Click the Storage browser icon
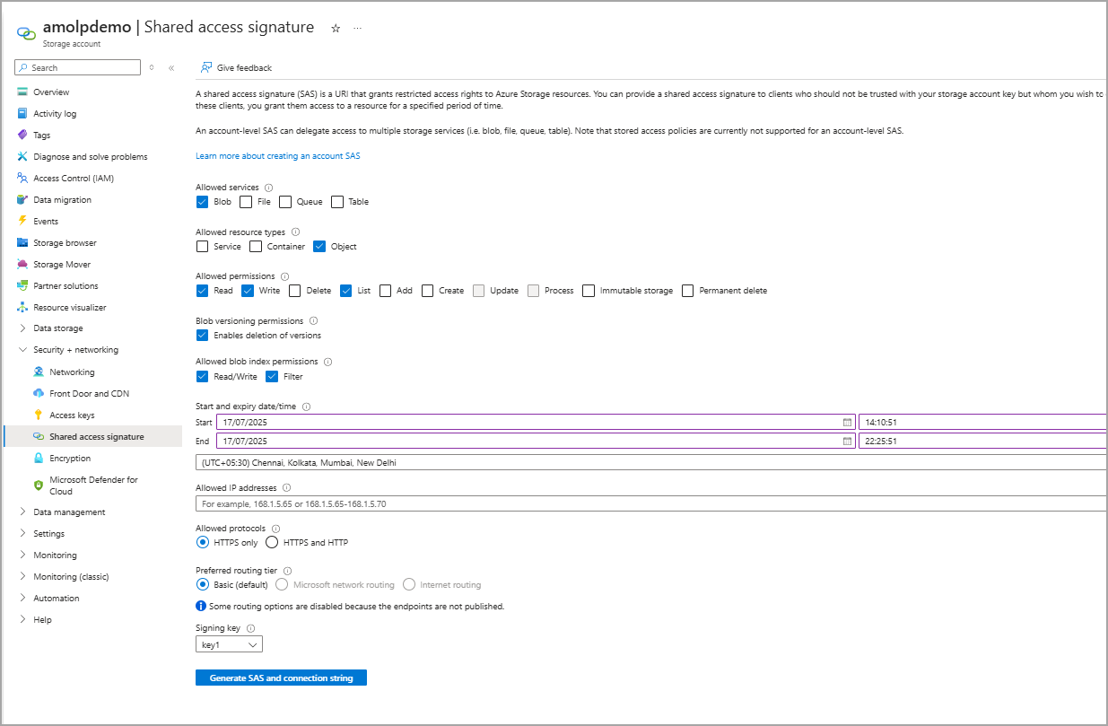 (22, 243)
